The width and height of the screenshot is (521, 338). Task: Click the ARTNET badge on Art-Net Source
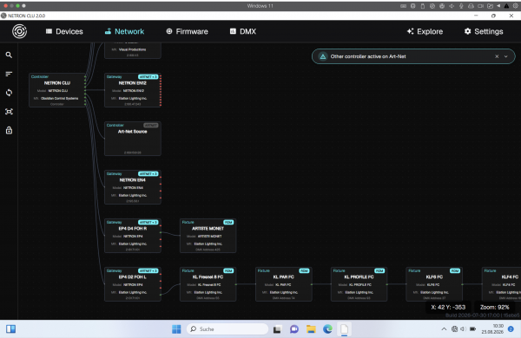pos(151,126)
